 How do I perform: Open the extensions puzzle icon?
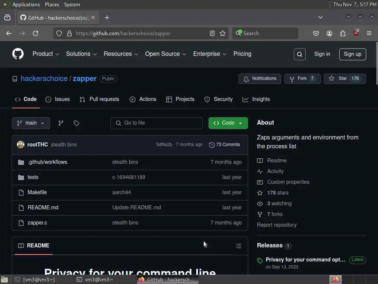[x=343, y=33]
